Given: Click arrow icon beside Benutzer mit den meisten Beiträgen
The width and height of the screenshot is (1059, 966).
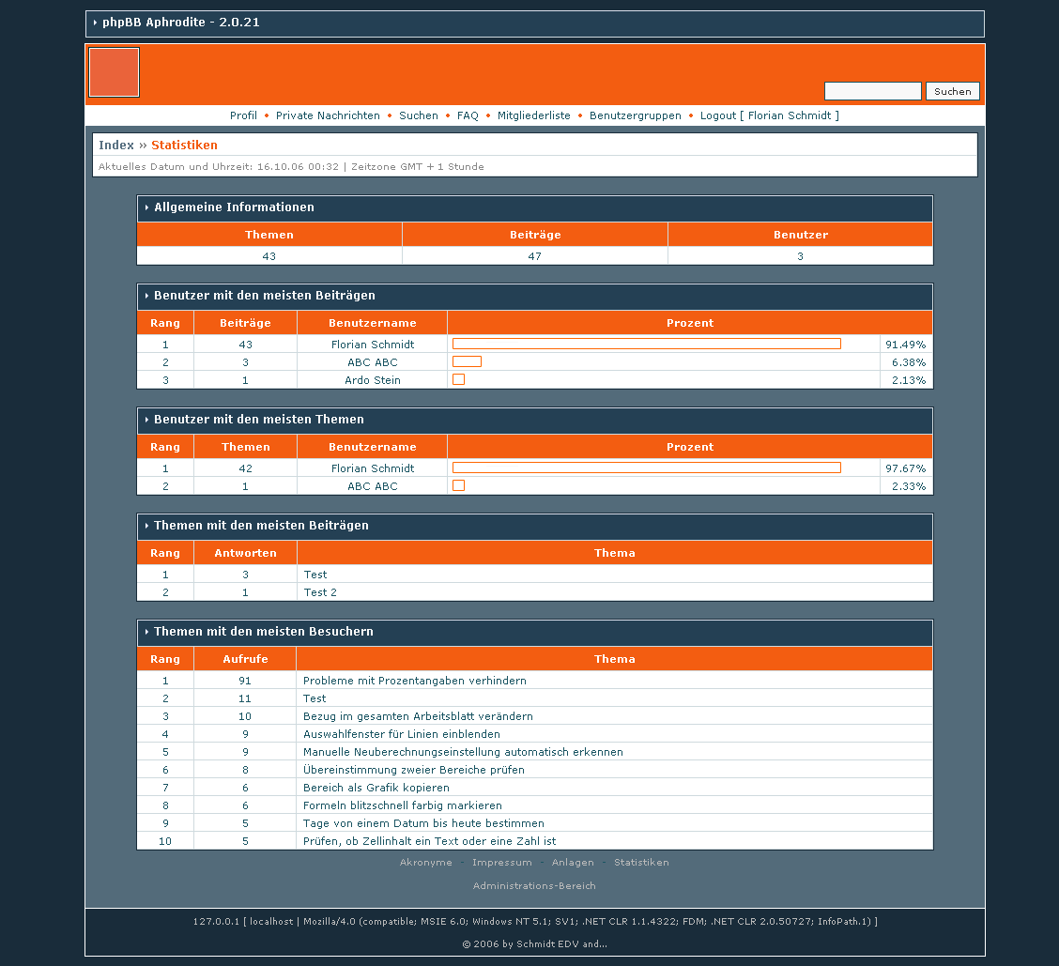Looking at the screenshot, I should pos(146,296).
